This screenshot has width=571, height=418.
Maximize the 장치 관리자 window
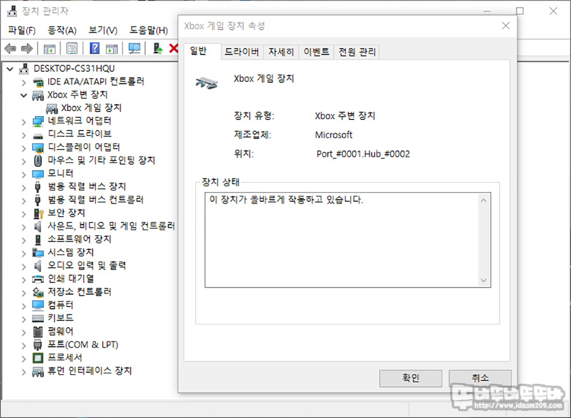520,11
